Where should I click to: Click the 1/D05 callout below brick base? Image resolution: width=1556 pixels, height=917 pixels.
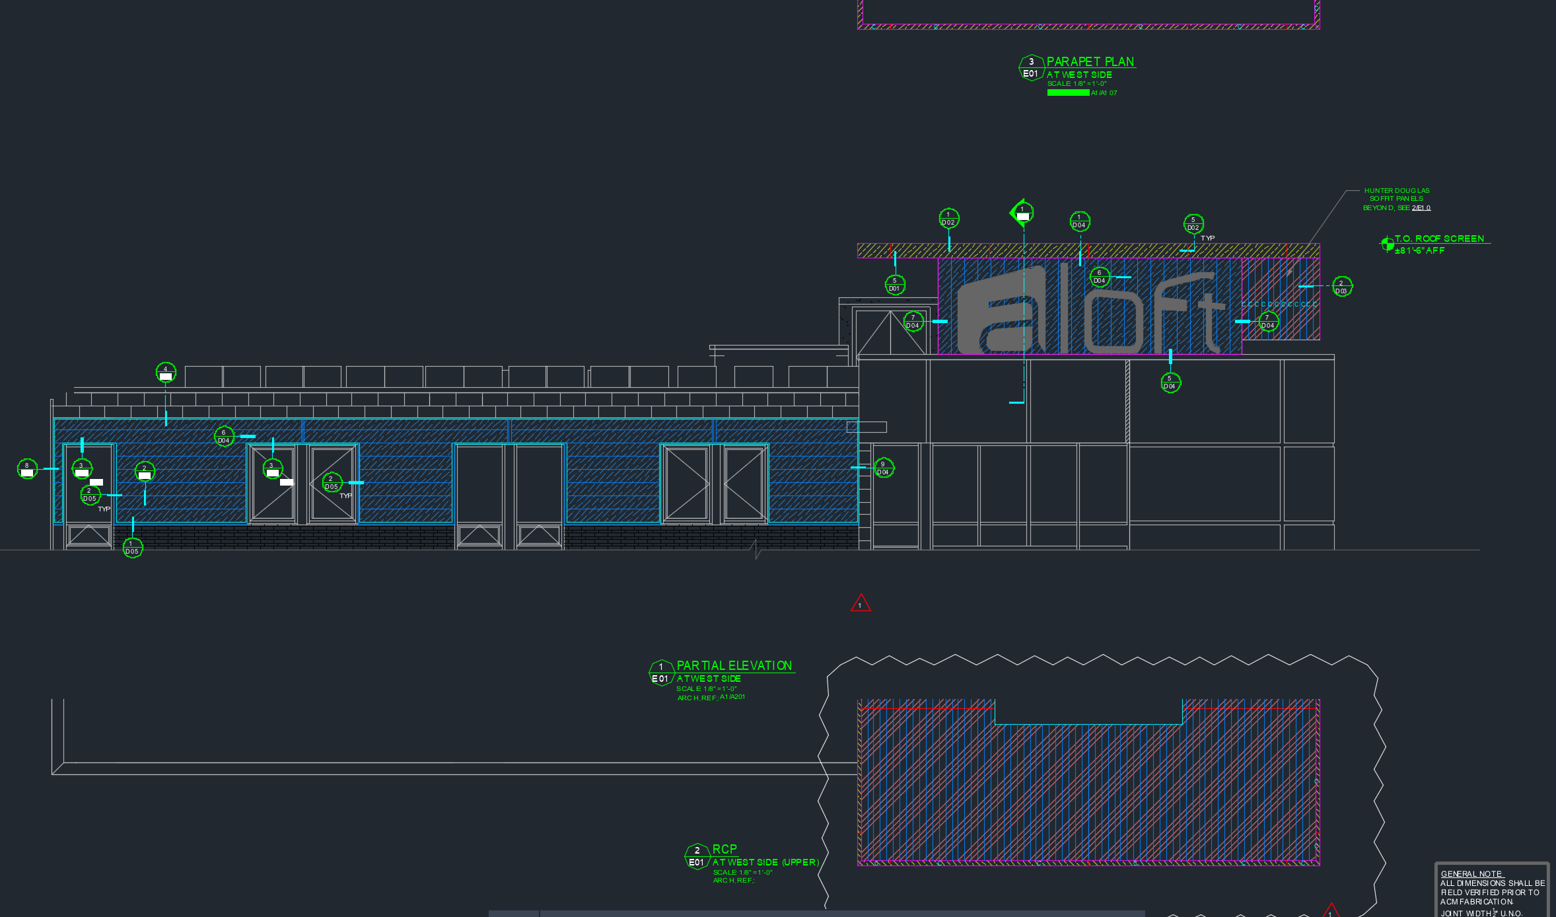(132, 548)
